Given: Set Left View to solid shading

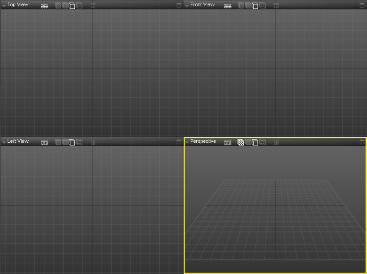Looking at the screenshot, I should click(65, 142).
